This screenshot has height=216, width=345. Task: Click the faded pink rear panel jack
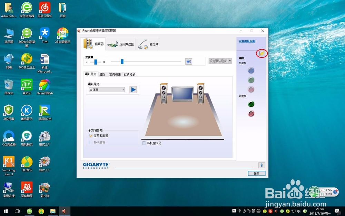pos(251,89)
